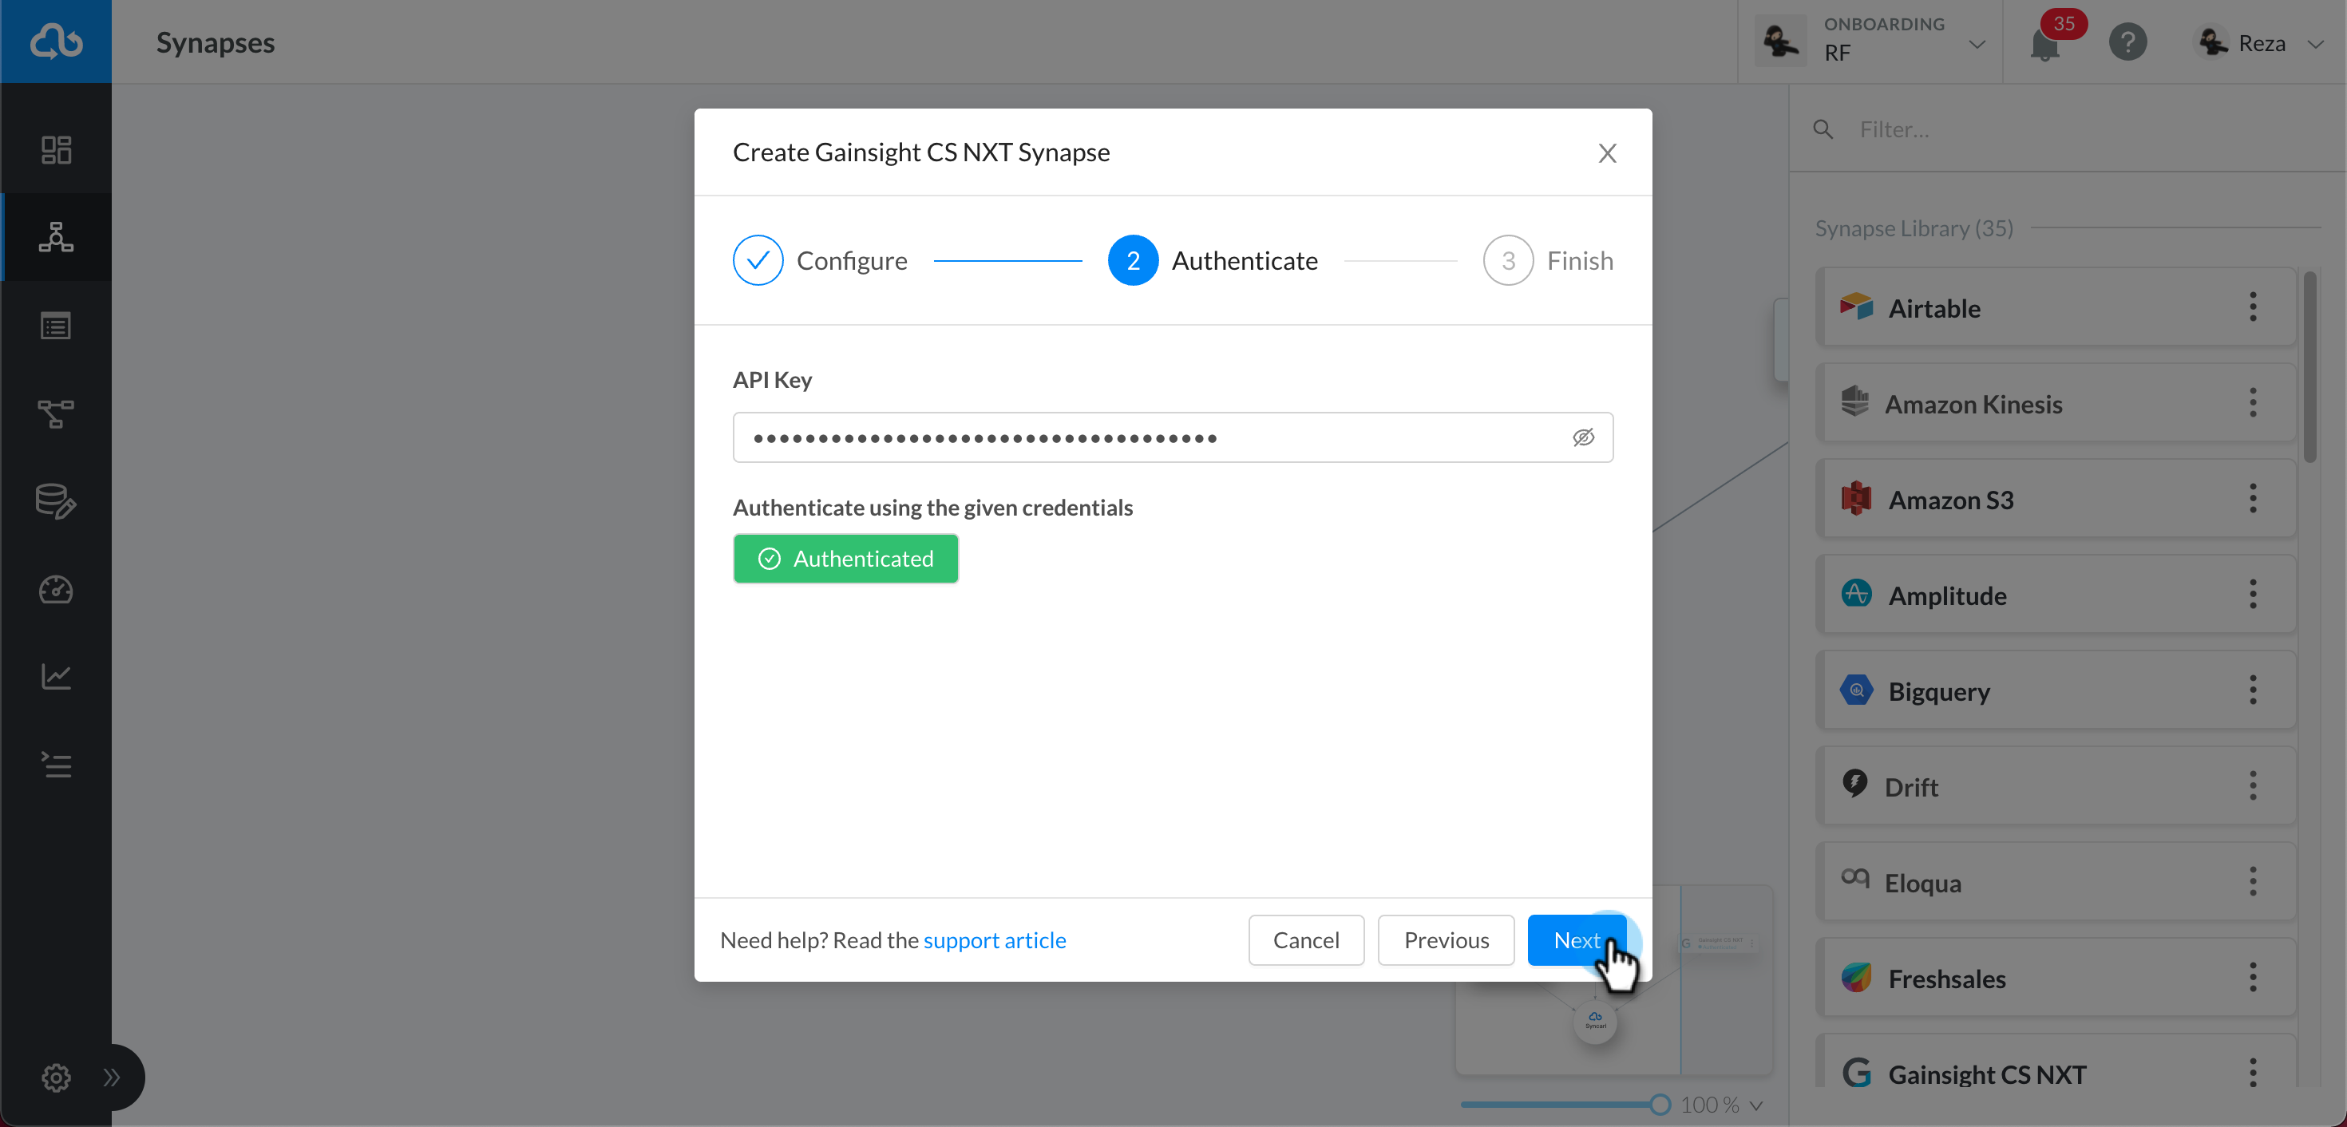Click the Synapse Library (35) heading
This screenshot has height=1127, width=2347.
tap(1914, 227)
